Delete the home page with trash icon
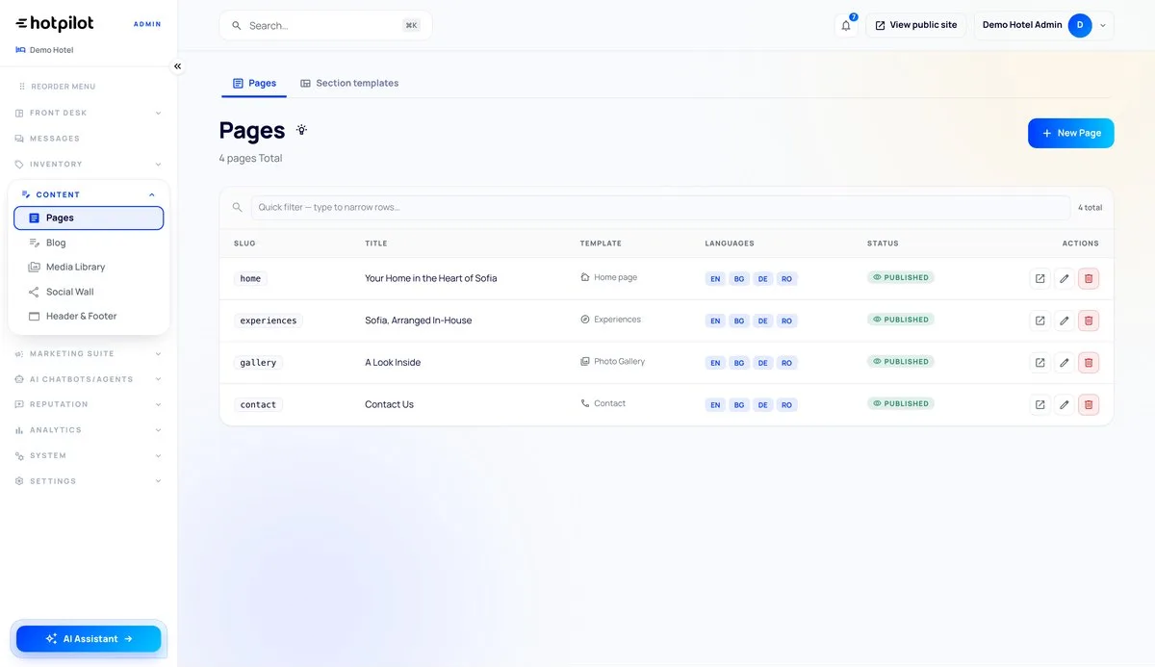 1089,279
